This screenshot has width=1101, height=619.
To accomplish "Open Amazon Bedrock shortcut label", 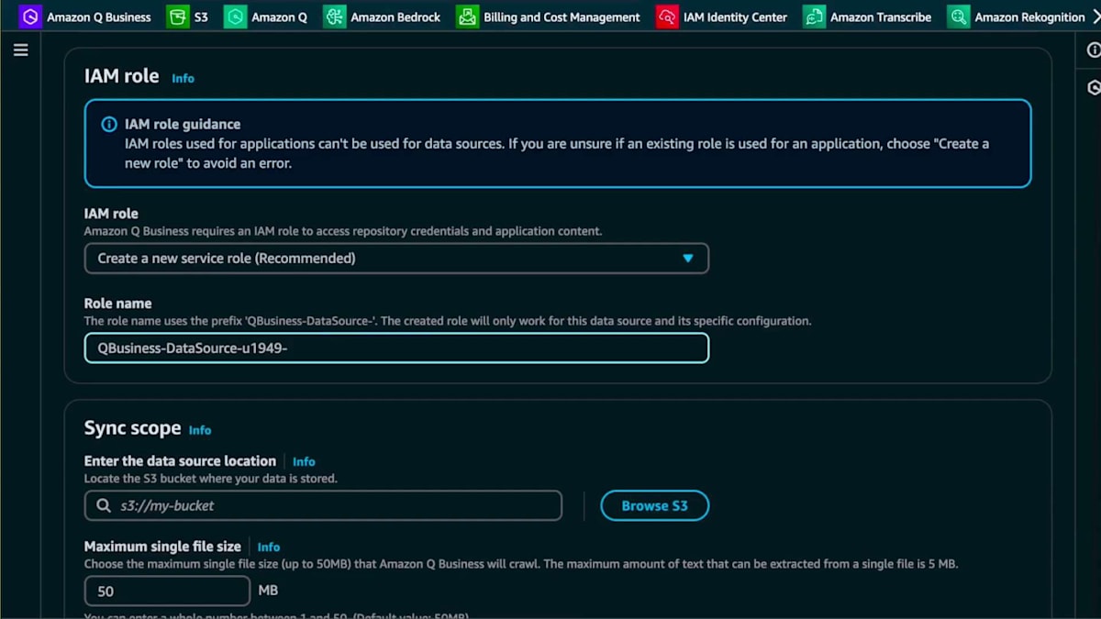I will pos(395,17).
